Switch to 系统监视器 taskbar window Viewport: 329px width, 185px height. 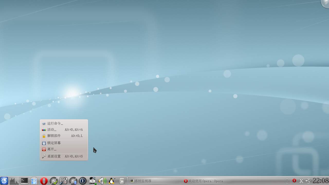tap(154, 181)
